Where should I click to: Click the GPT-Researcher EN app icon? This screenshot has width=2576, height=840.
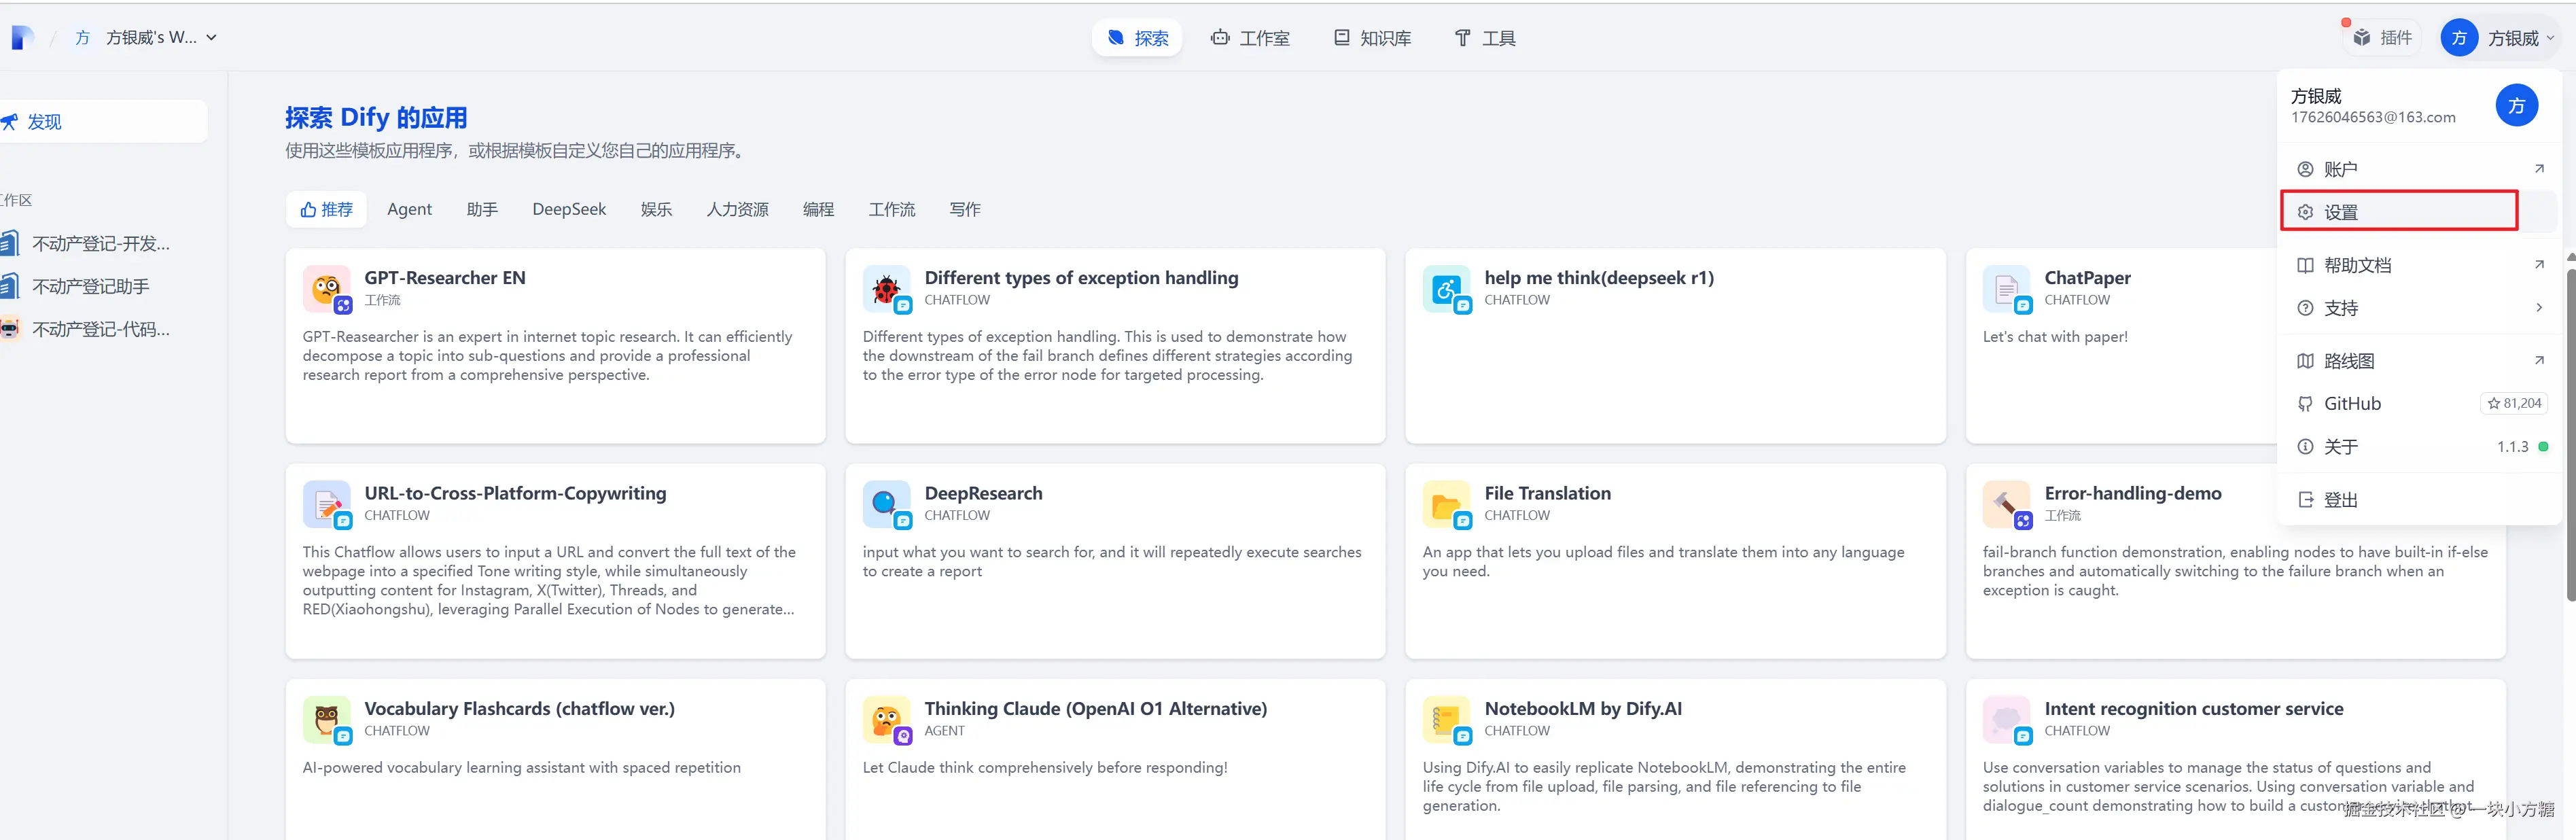tap(326, 289)
